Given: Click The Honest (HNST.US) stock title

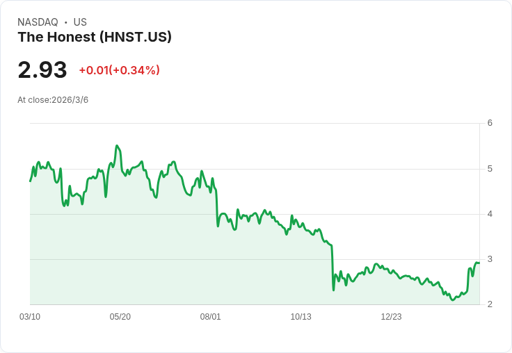Looking at the screenshot, I should [x=95, y=37].
